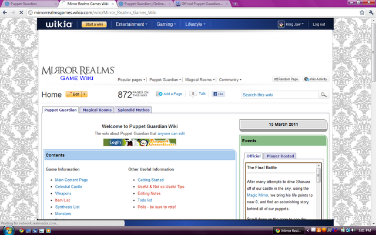The height and width of the screenshot is (235, 376).
Task: Click into Search this wiki field
Action: [x=280, y=95]
